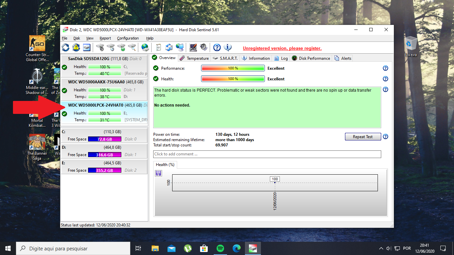The image size is (454, 255).
Task: Switch to the Temperature tab
Action: (194, 58)
